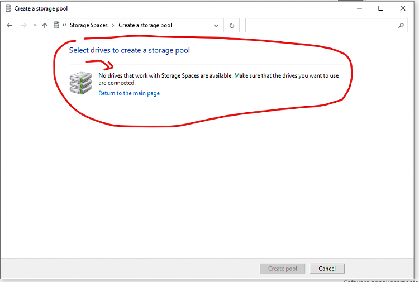Close the Create a storage pool window
Viewport: 419px width, 282px height.
pyautogui.click(x=402, y=8)
